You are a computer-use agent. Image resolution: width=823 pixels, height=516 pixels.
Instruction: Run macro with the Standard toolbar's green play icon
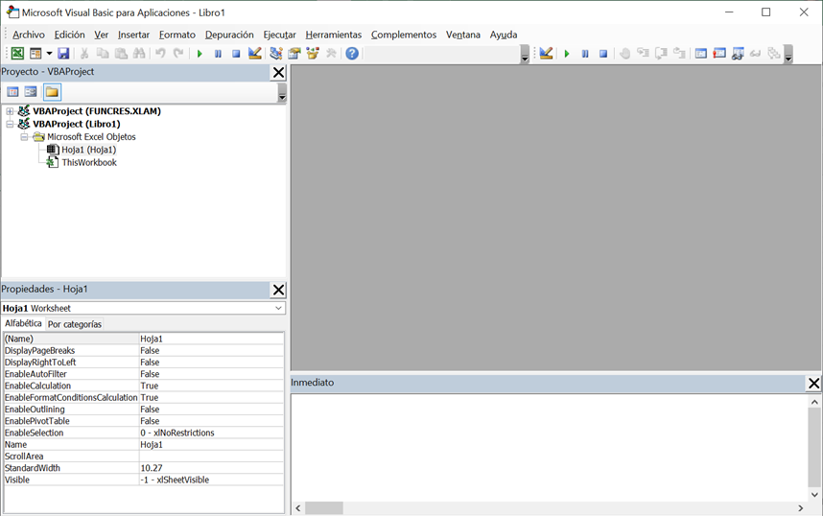200,54
